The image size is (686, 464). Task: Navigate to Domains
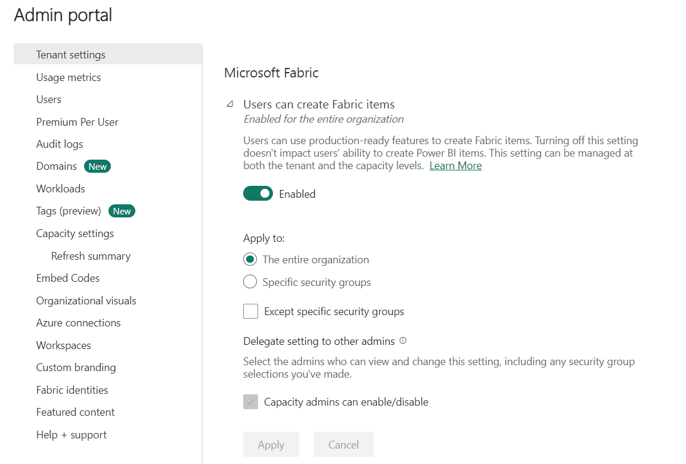coord(57,167)
